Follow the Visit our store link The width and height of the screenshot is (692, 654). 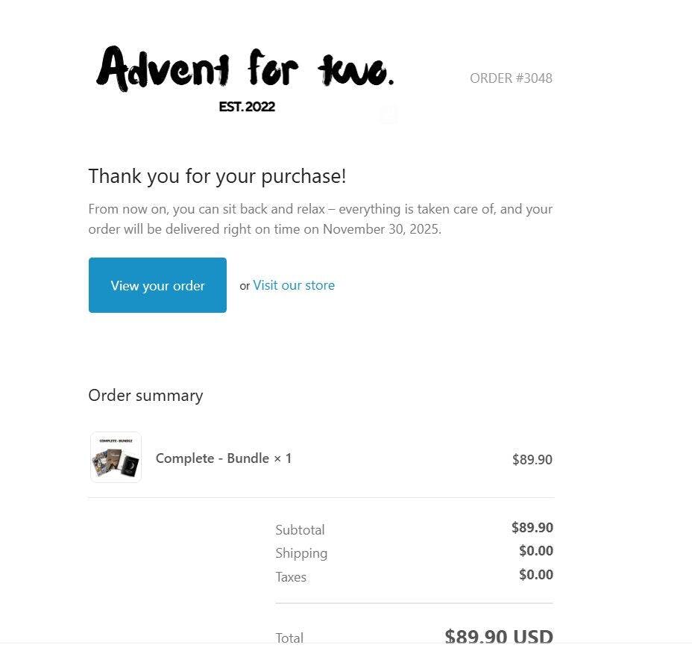point(294,285)
